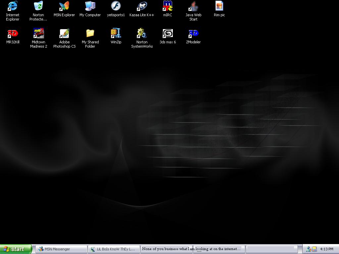
Task: Open the MSN Explorer butterfly icon
Action: click(x=64, y=6)
